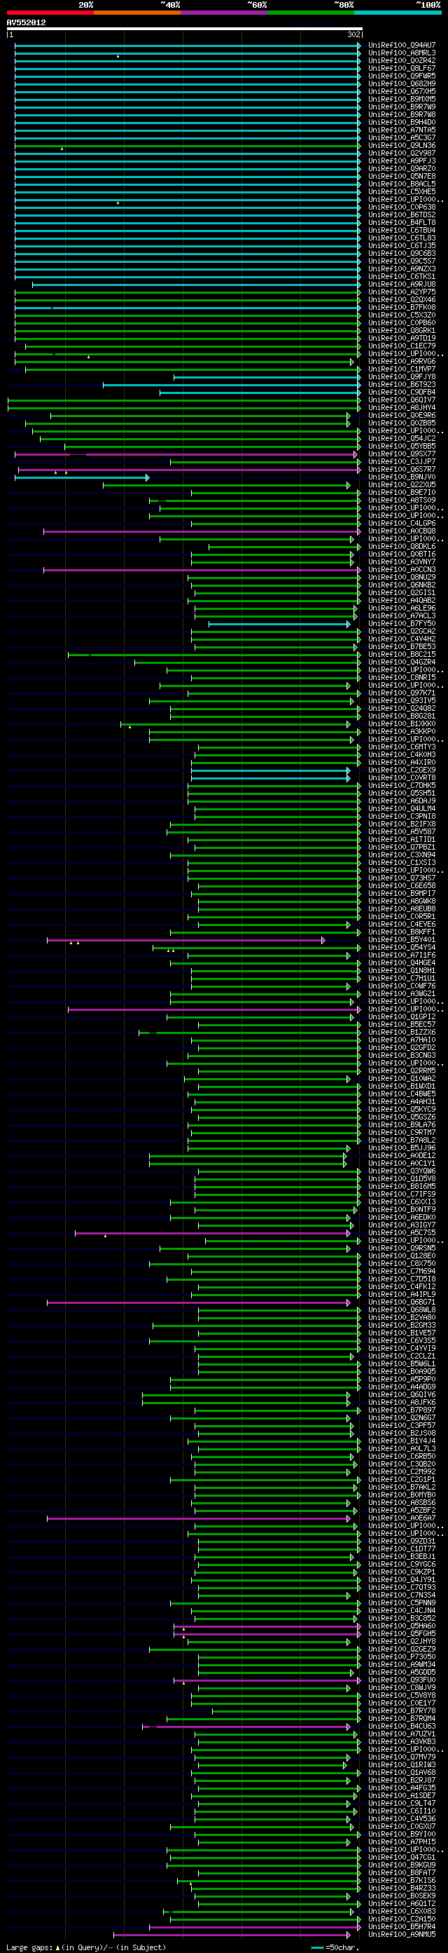Select the UniRef100_B7FK08 label

point(402,308)
